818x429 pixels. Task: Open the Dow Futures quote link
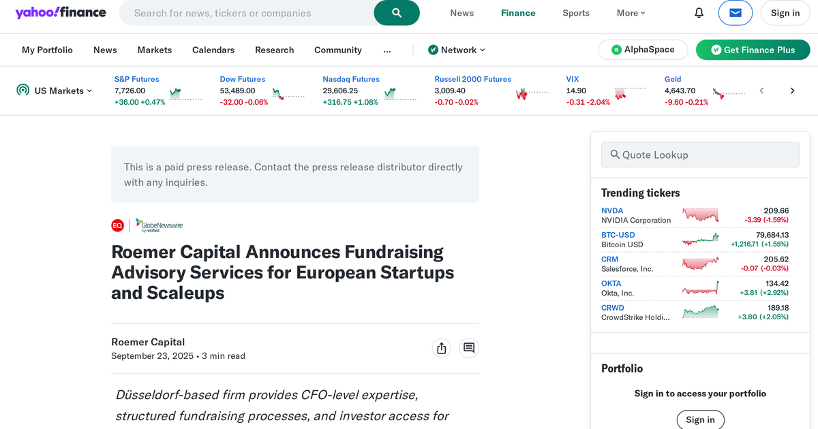[x=242, y=79]
